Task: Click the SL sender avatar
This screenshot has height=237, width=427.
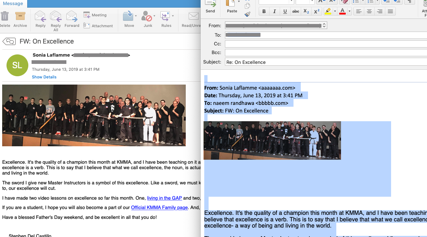Action: (x=17, y=65)
